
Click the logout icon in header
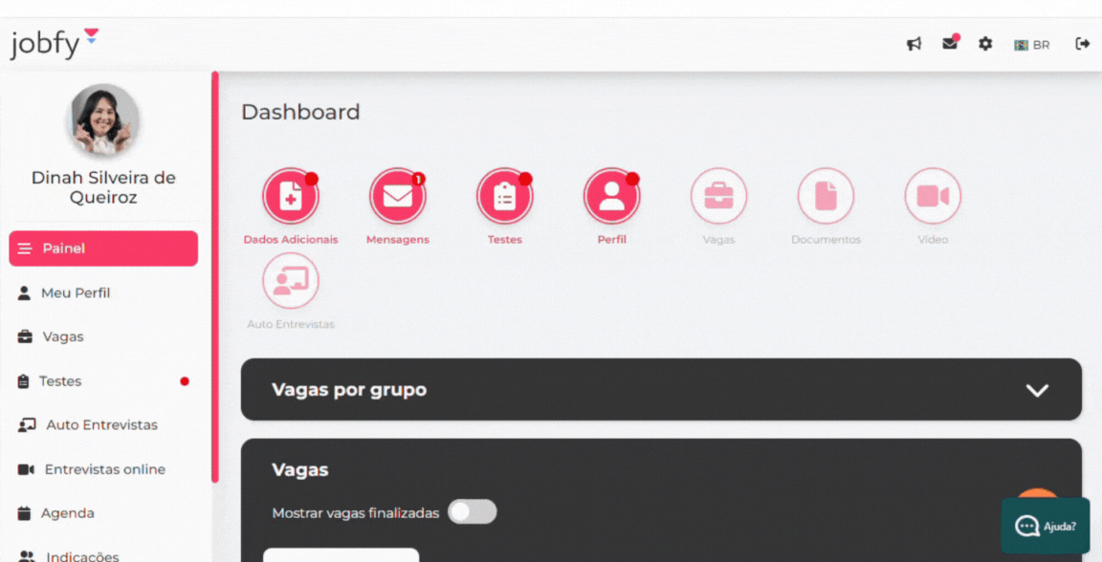click(x=1082, y=44)
